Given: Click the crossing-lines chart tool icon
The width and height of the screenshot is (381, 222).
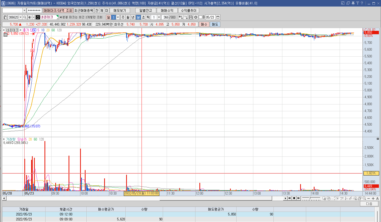Looking at the screenshot, I should pyautogui.click(x=186, y=17).
